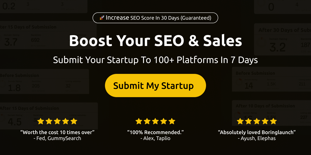This screenshot has width=311, height=155.
Task: Click the "100% Recommended." testimonial text
Action: pos(155,132)
